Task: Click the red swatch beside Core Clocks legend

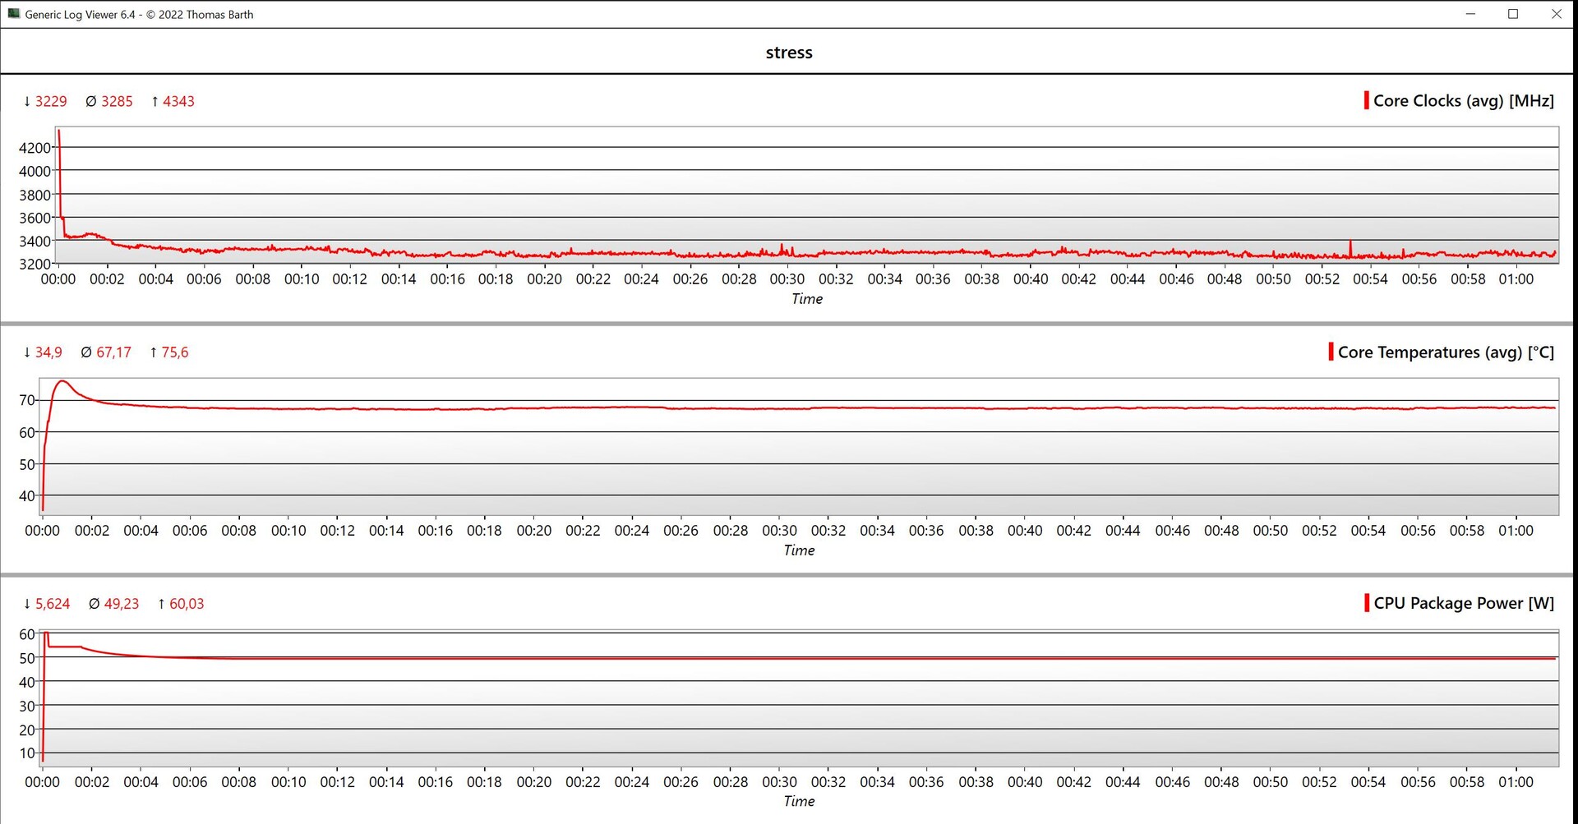Action: [x=1366, y=101]
